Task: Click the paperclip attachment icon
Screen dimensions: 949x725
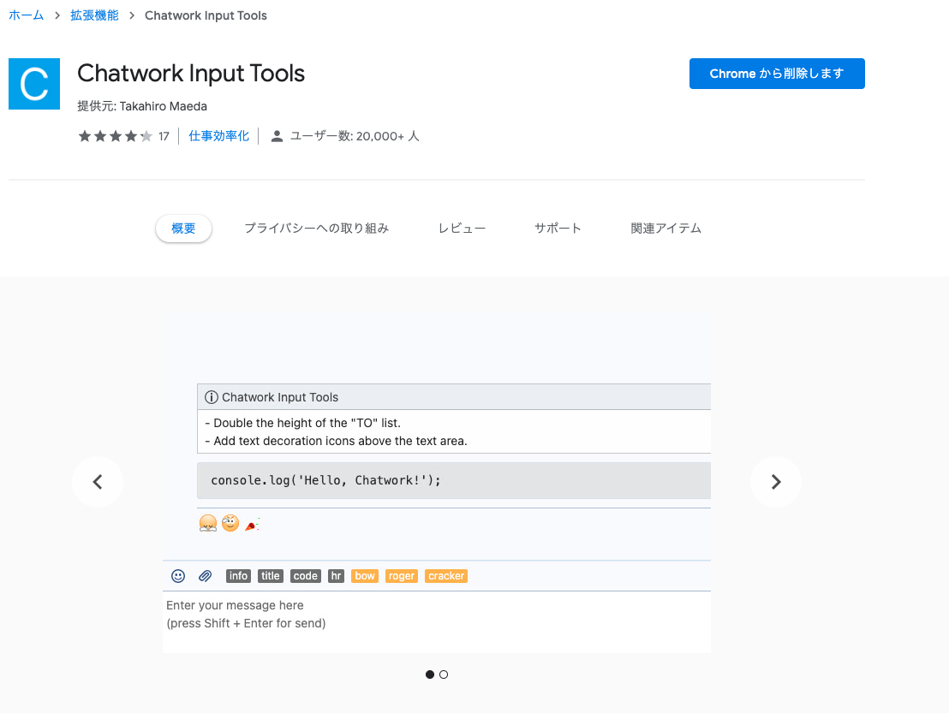Action: coord(205,575)
